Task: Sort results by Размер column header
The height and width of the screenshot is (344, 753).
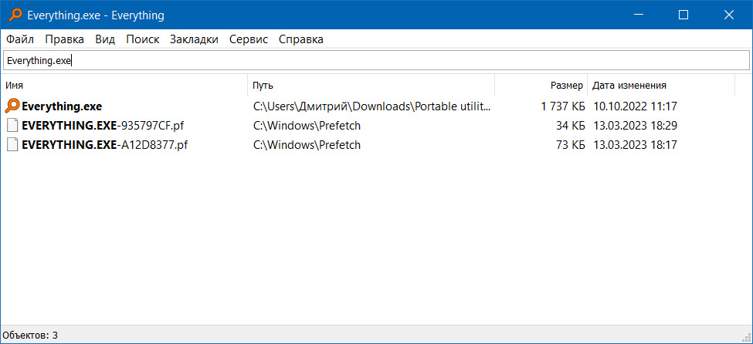Action: (x=541, y=86)
